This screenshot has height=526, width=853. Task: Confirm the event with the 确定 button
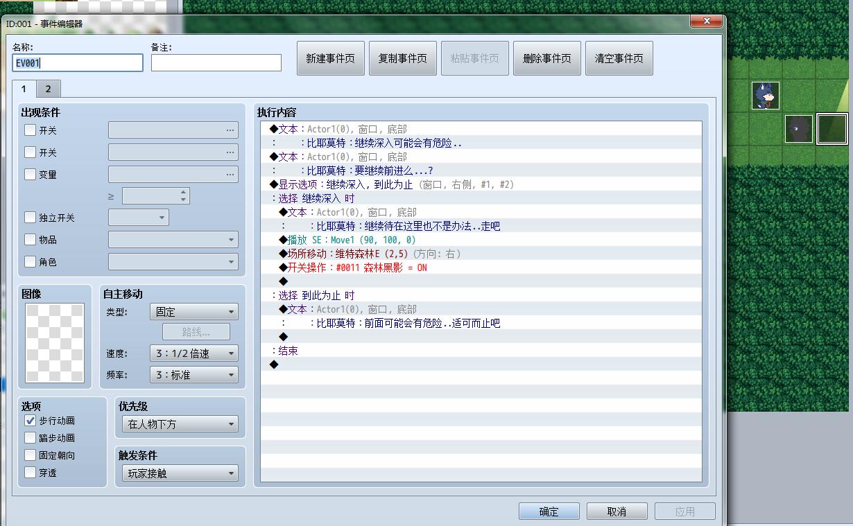pyautogui.click(x=549, y=511)
